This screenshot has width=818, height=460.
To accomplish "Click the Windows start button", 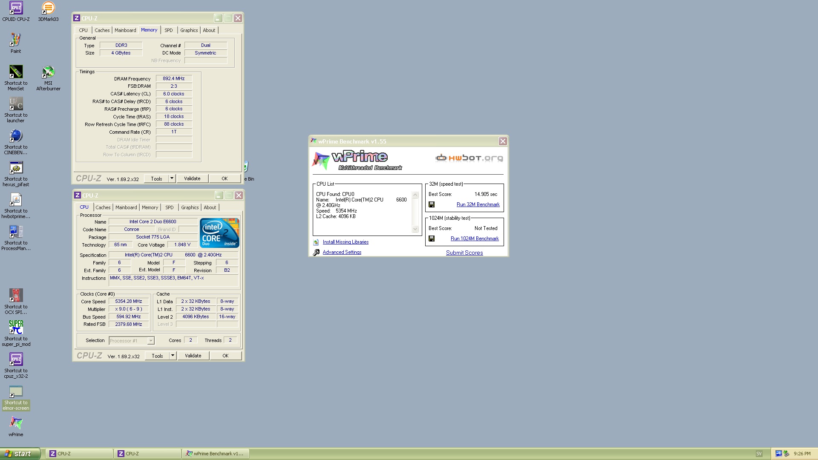I will (x=20, y=454).
